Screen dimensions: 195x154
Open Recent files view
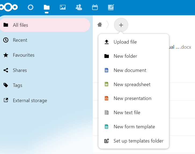point(45,40)
